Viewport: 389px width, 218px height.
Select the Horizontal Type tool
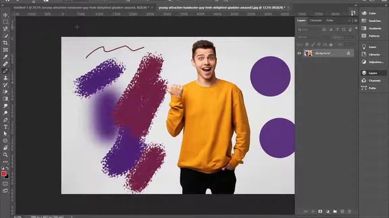tap(5, 127)
